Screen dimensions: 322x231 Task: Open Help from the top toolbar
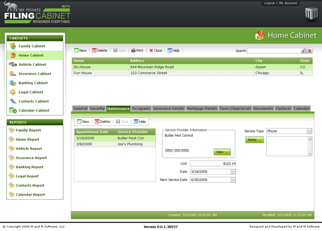pyautogui.click(x=174, y=51)
